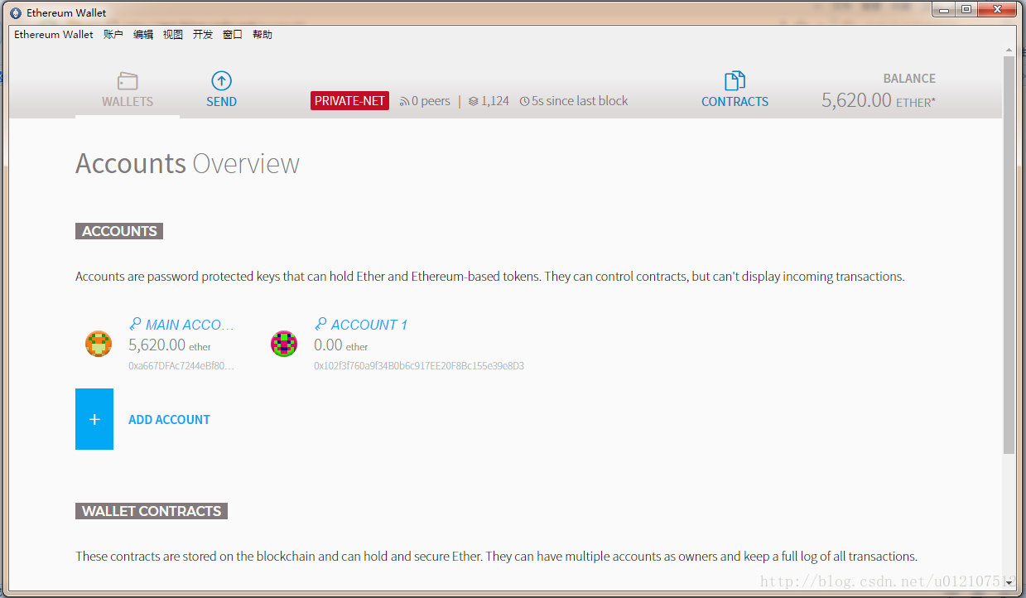Click the total balance 5,620.00 ETHER
1026x598 pixels.
pos(879,101)
